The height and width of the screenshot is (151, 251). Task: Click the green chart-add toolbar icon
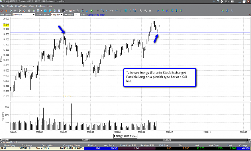pos(33,10)
